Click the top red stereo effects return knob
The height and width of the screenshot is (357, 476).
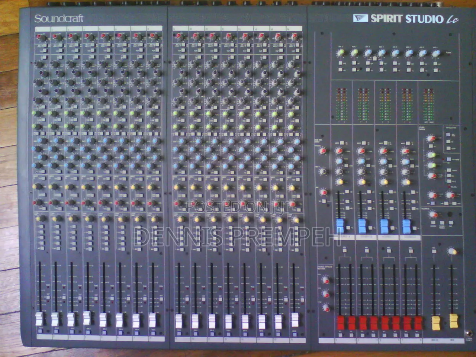pyautogui.click(x=326, y=280)
